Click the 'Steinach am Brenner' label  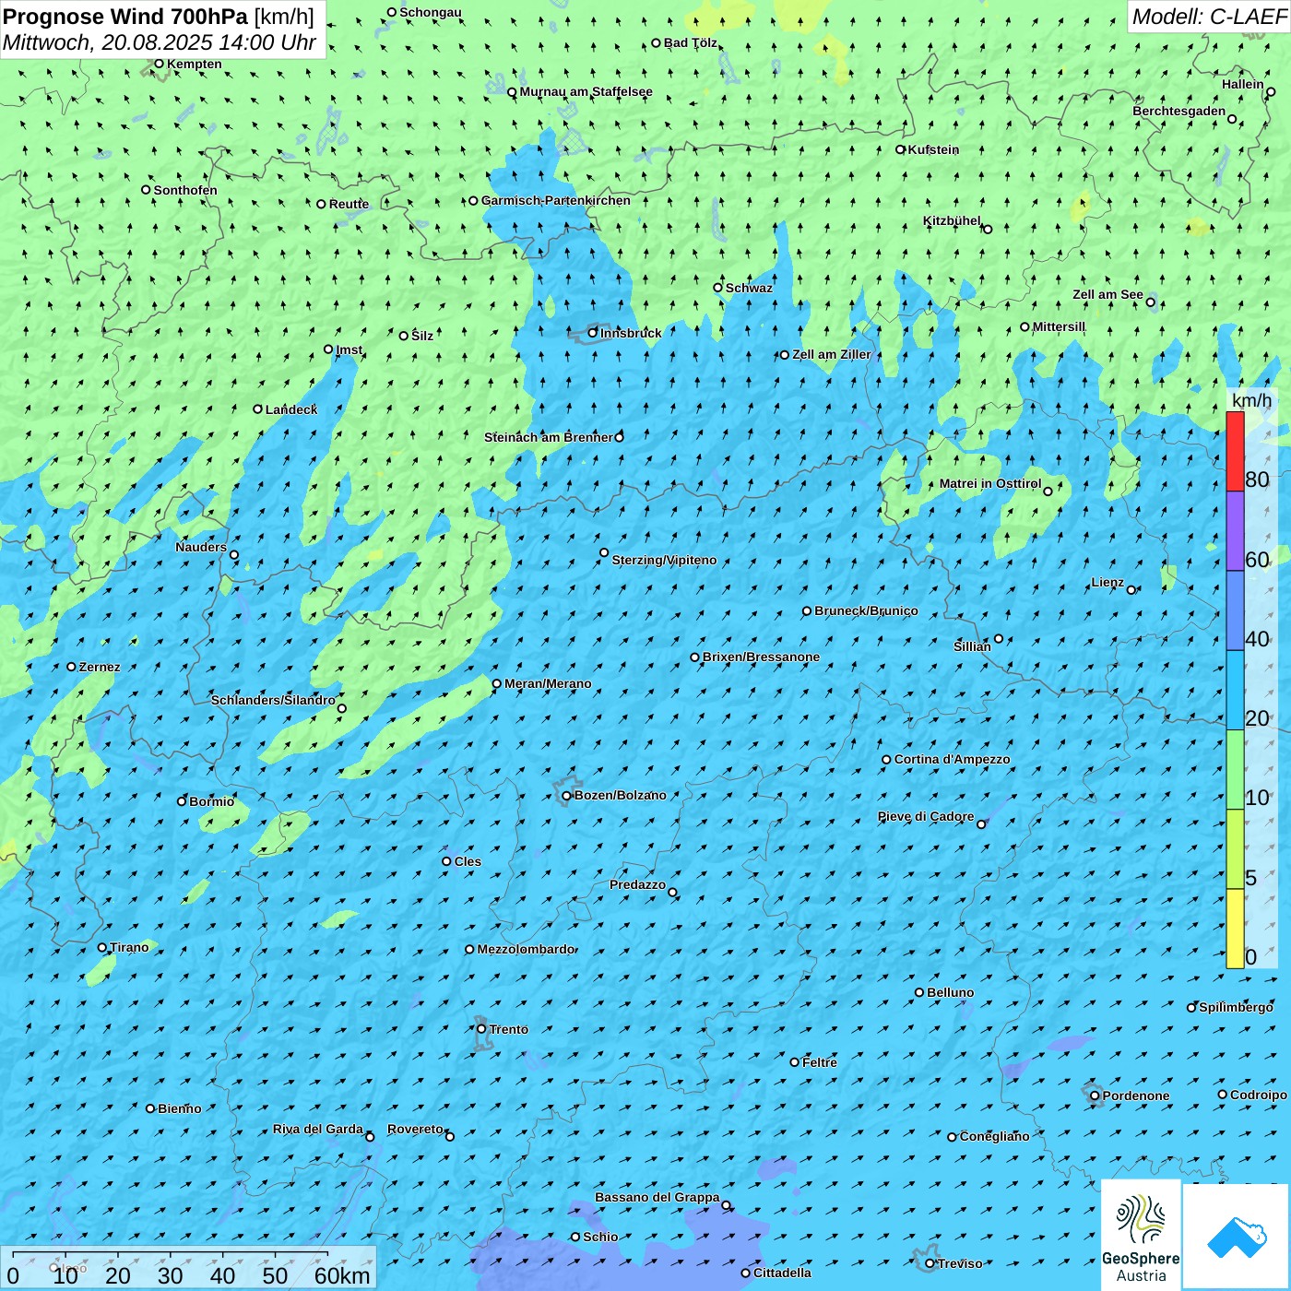[x=549, y=437]
